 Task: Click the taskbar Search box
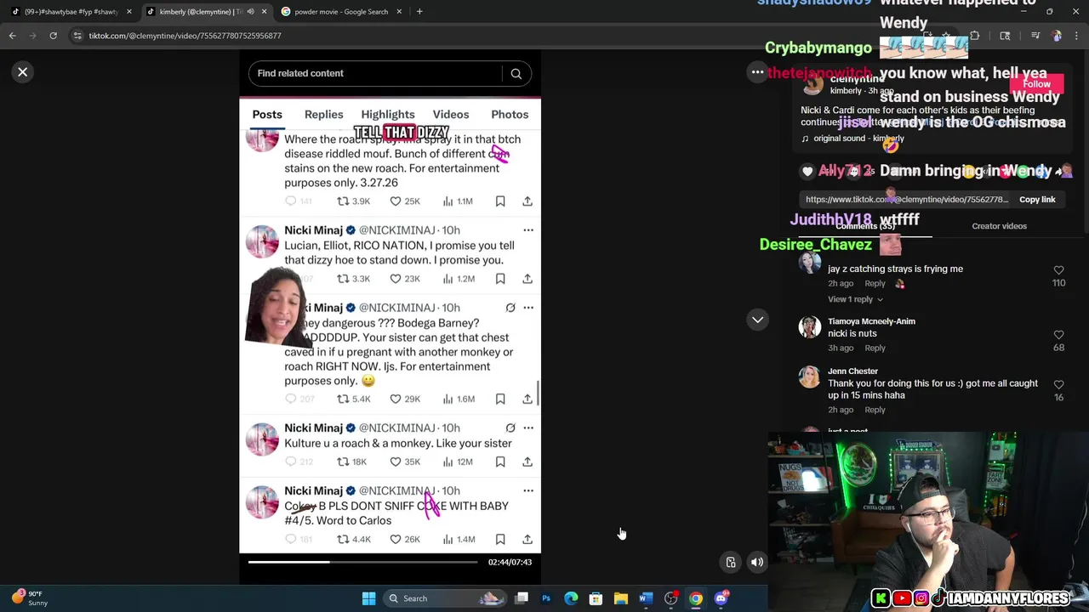click(446, 598)
